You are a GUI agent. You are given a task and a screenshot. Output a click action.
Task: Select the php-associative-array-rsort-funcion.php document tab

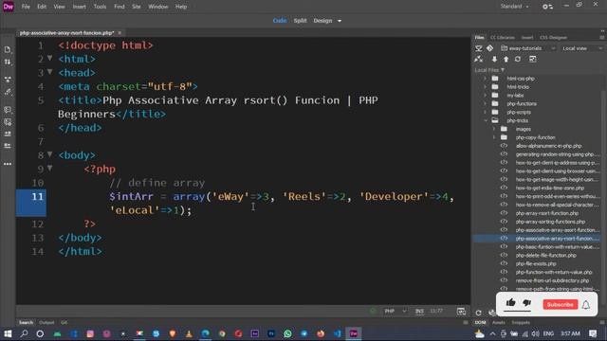click(x=66, y=33)
